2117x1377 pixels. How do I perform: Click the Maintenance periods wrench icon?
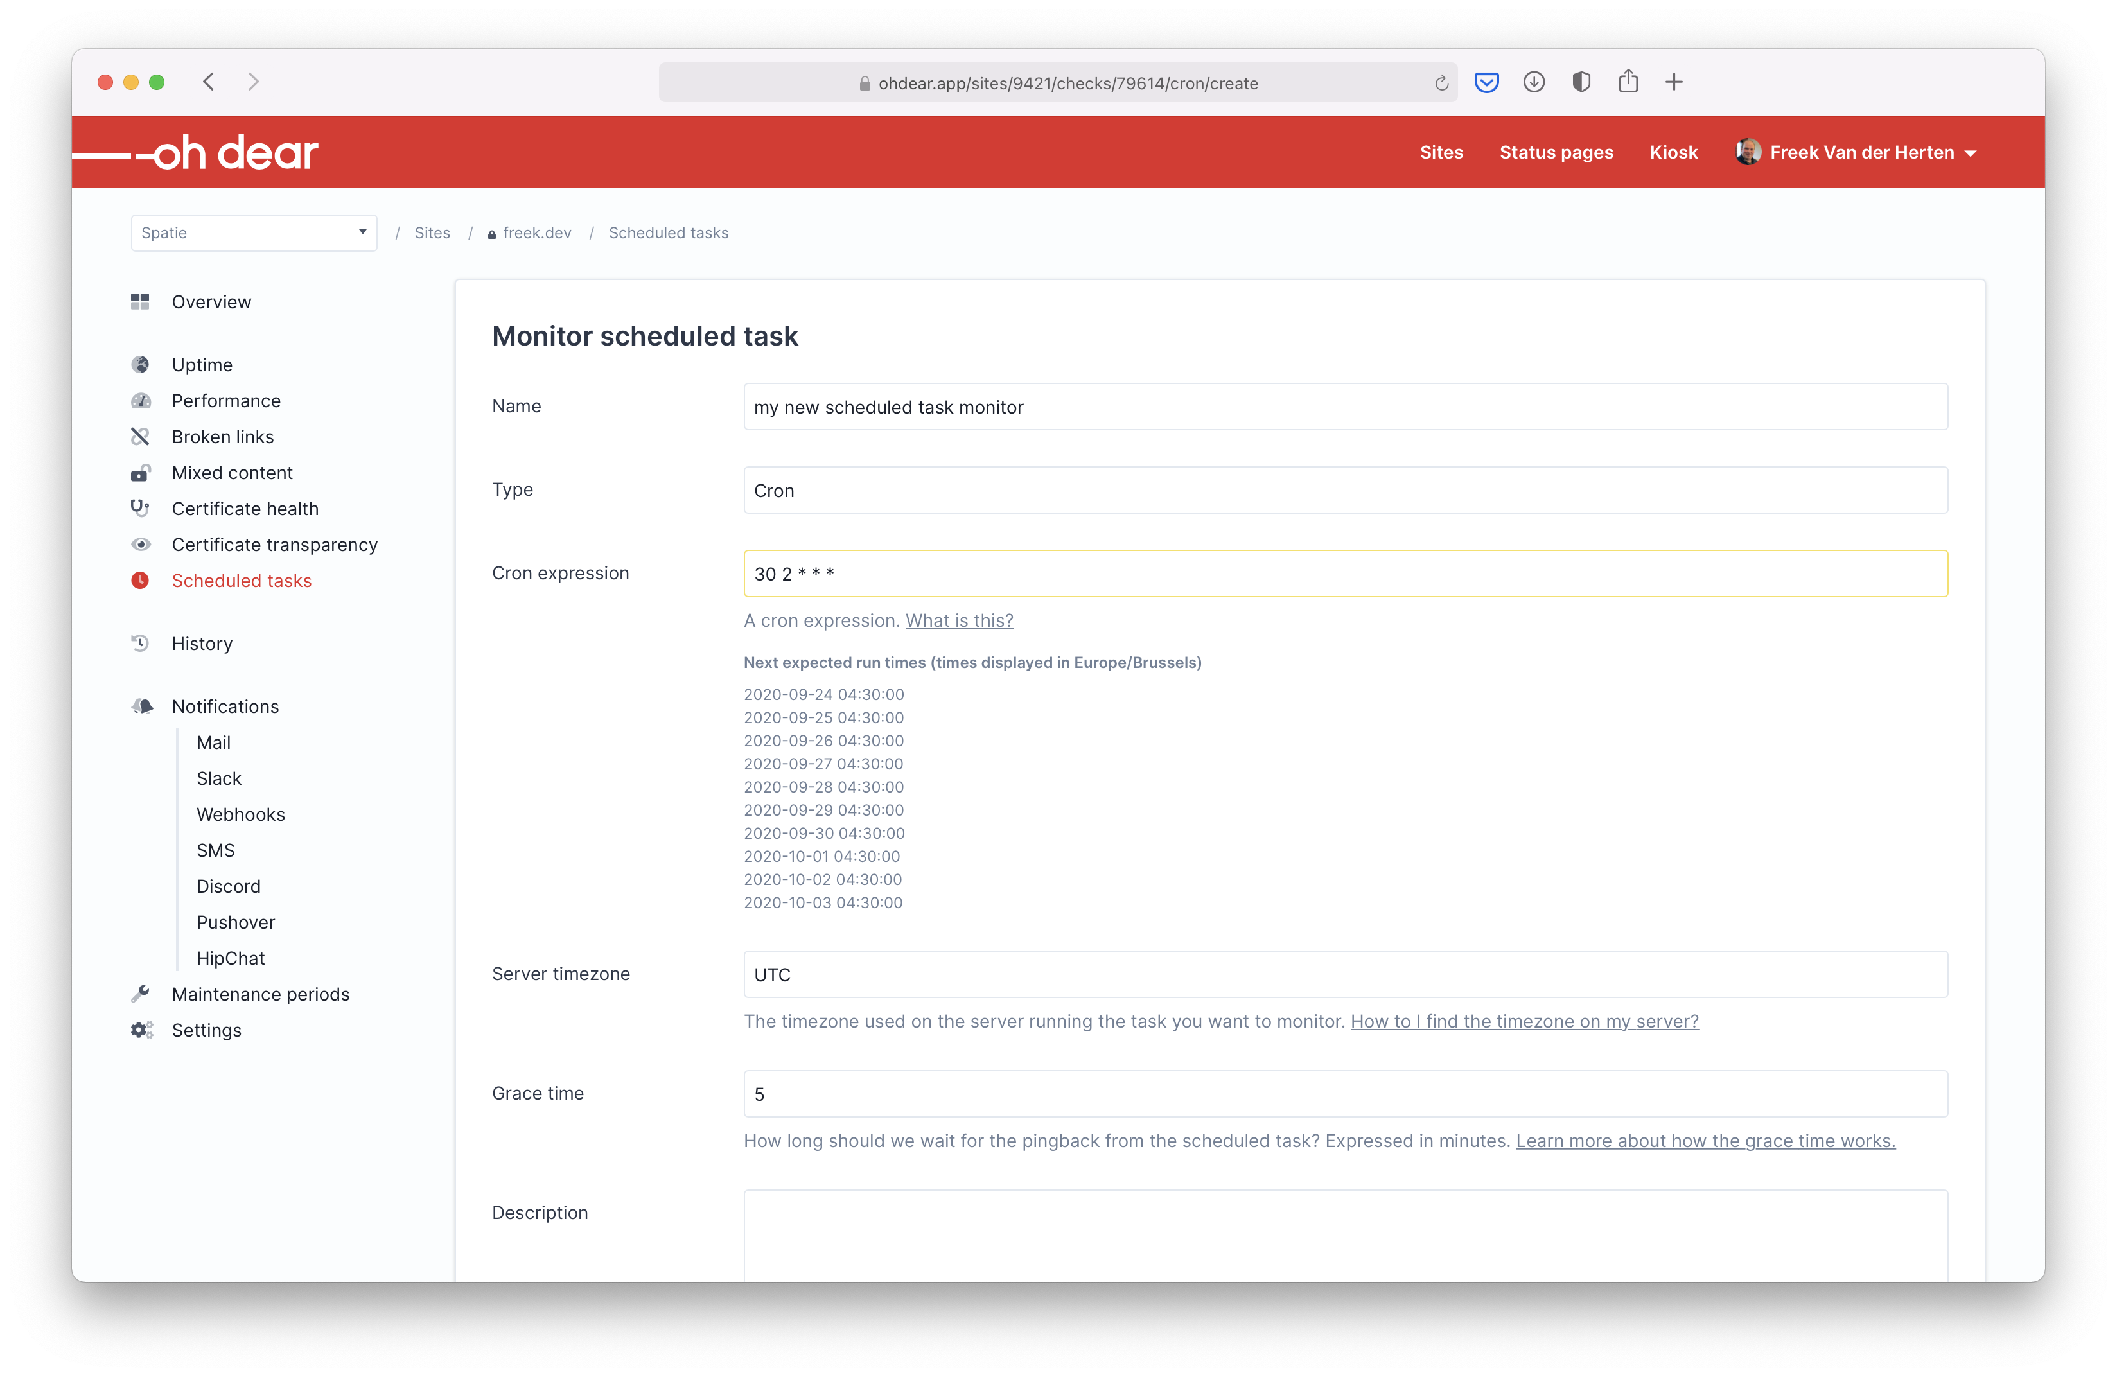[139, 994]
